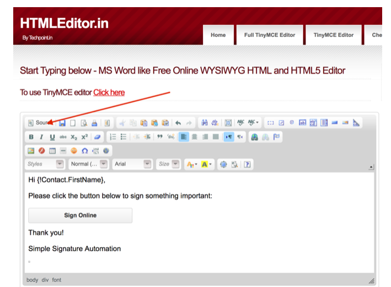Click the Find binoculars icon
Screen dimensions: 391x287
(x=205, y=123)
